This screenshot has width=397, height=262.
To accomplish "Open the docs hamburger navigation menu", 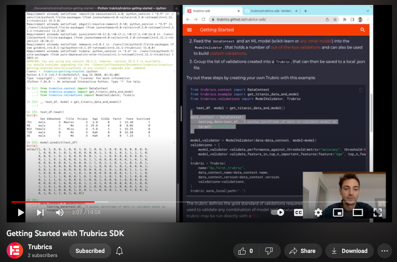I will tap(189, 30).
